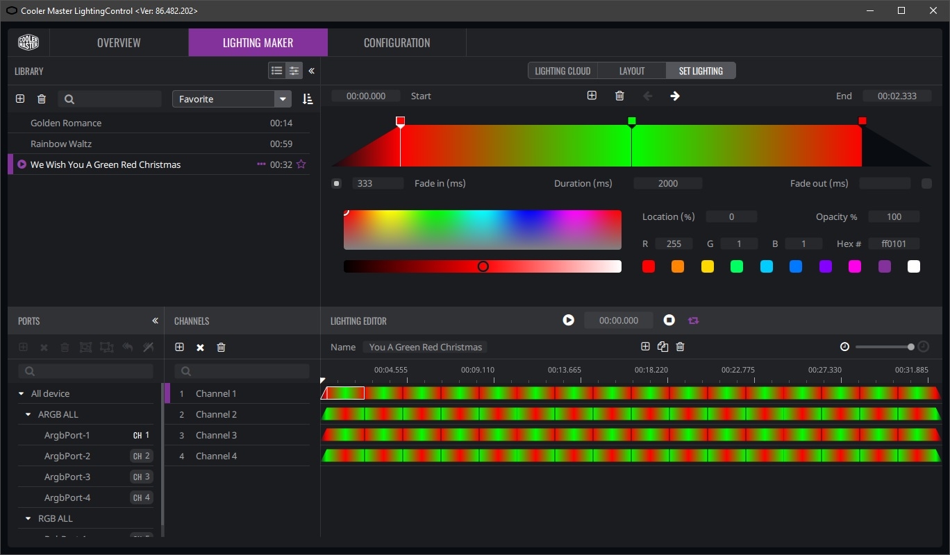Delete the selected gradient color stop
Viewport: 950px width, 555px height.
(x=619, y=96)
